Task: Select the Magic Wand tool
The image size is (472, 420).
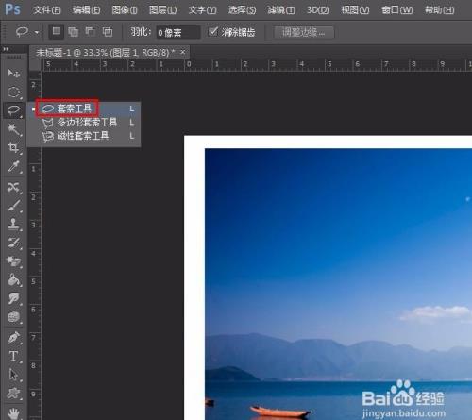Action: [x=13, y=129]
